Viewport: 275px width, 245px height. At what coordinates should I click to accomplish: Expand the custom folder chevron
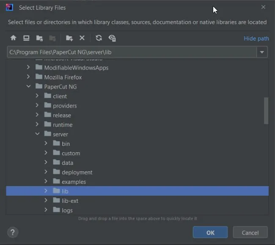coord(46,153)
